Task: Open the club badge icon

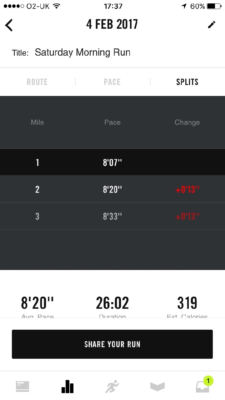Action: click(157, 387)
